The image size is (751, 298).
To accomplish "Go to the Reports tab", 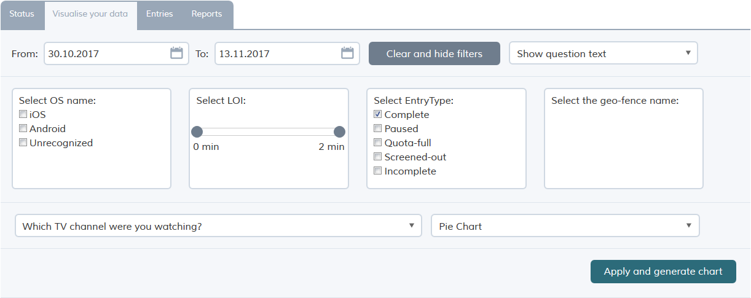I will pos(206,14).
